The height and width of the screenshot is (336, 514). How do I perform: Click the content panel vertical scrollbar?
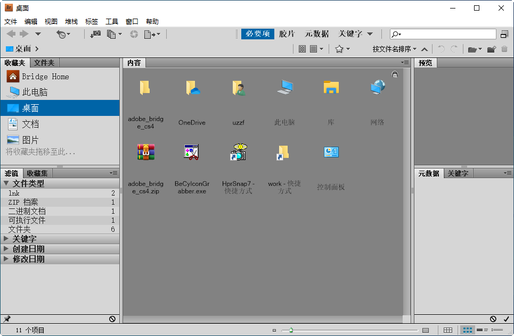coord(406,191)
